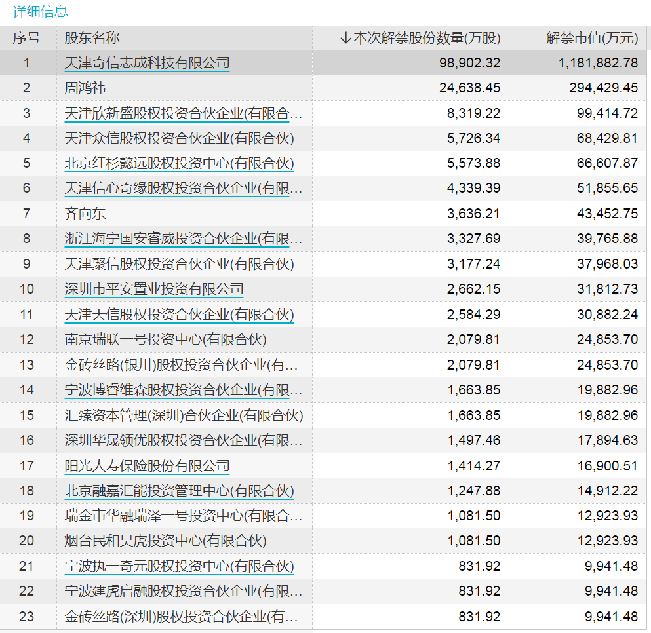Viewport: 651px width, 633px height.
Task: Select 汇臻资本管理(深圳)合伙企业 name cell
Action: coord(184,415)
